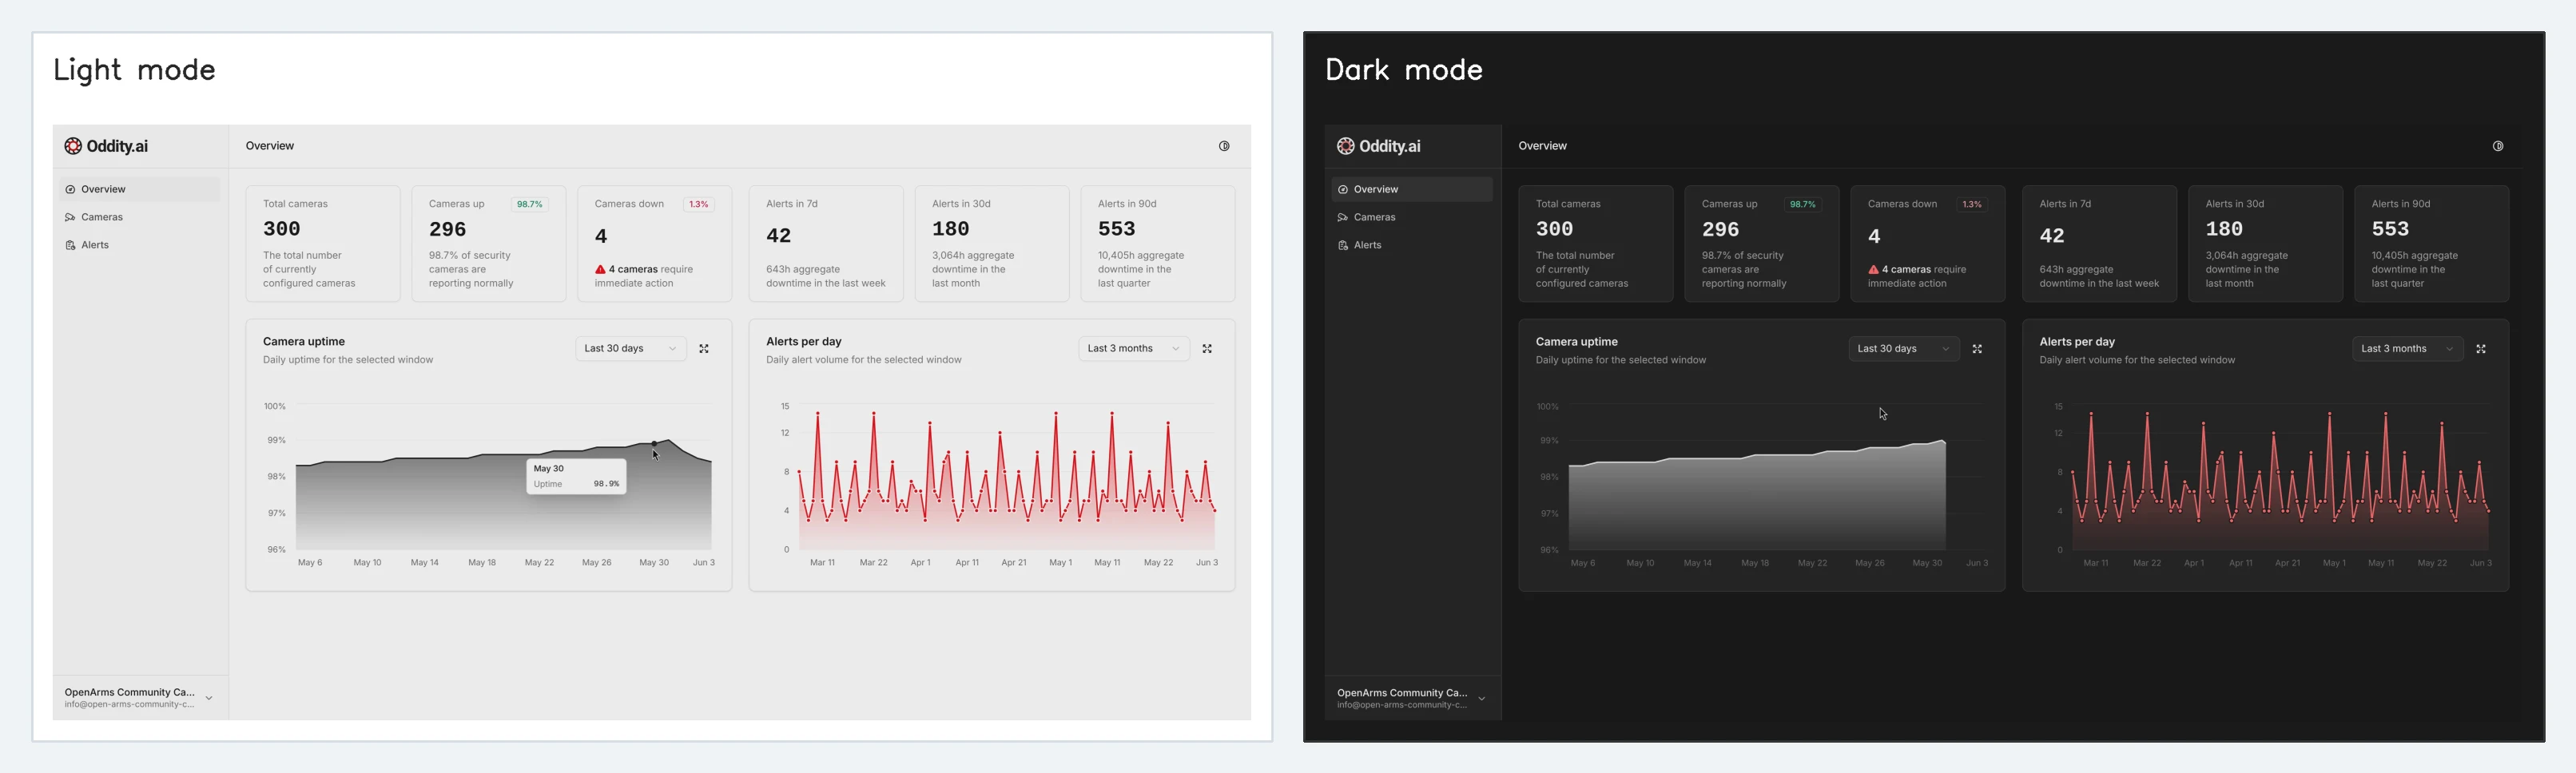This screenshot has width=2576, height=773.
Task: Open Alerts in dark mode sidebar
Action: (1412, 245)
